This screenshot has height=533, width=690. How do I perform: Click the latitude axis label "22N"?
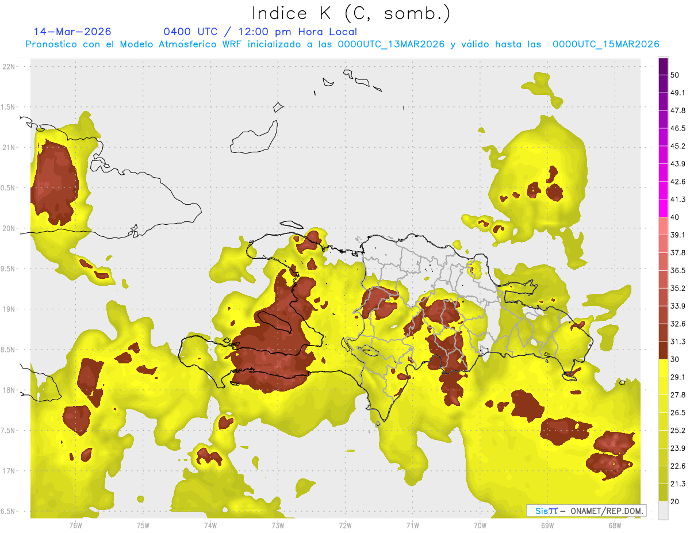coord(9,66)
